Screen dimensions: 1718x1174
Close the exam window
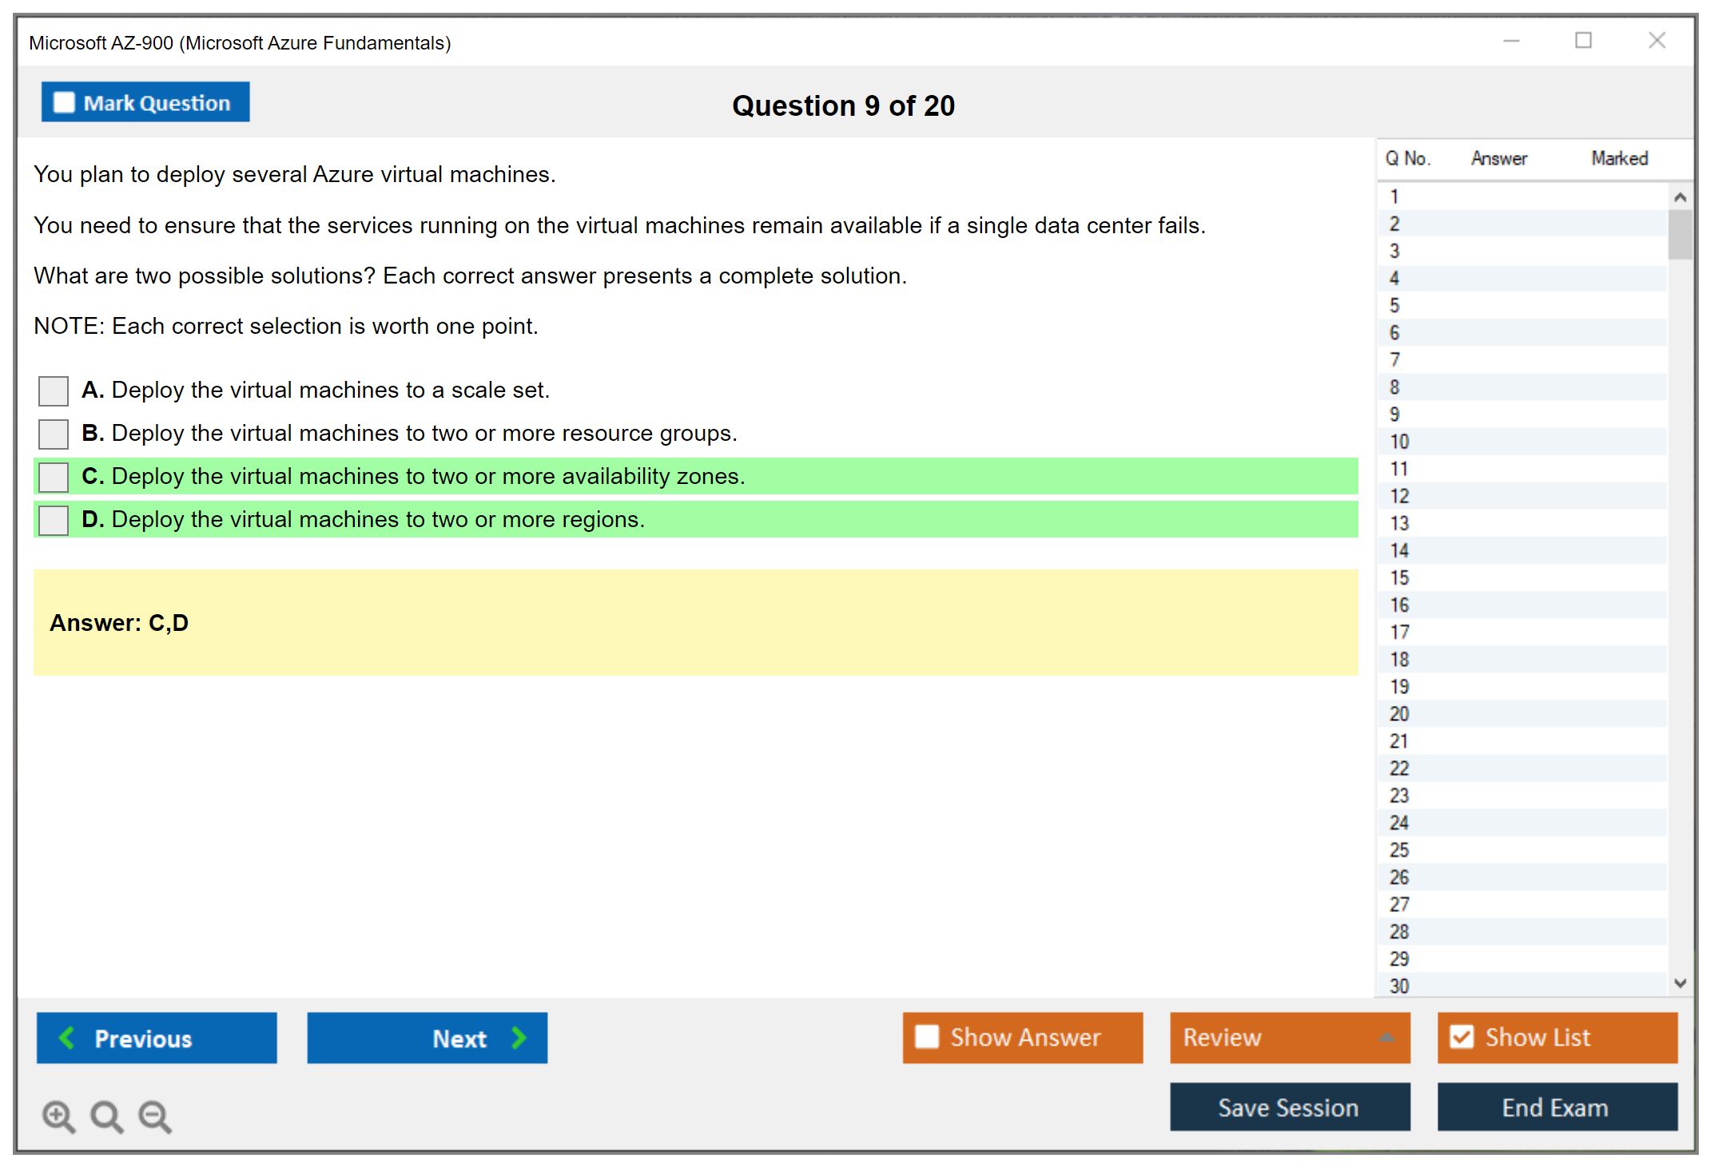1656,41
